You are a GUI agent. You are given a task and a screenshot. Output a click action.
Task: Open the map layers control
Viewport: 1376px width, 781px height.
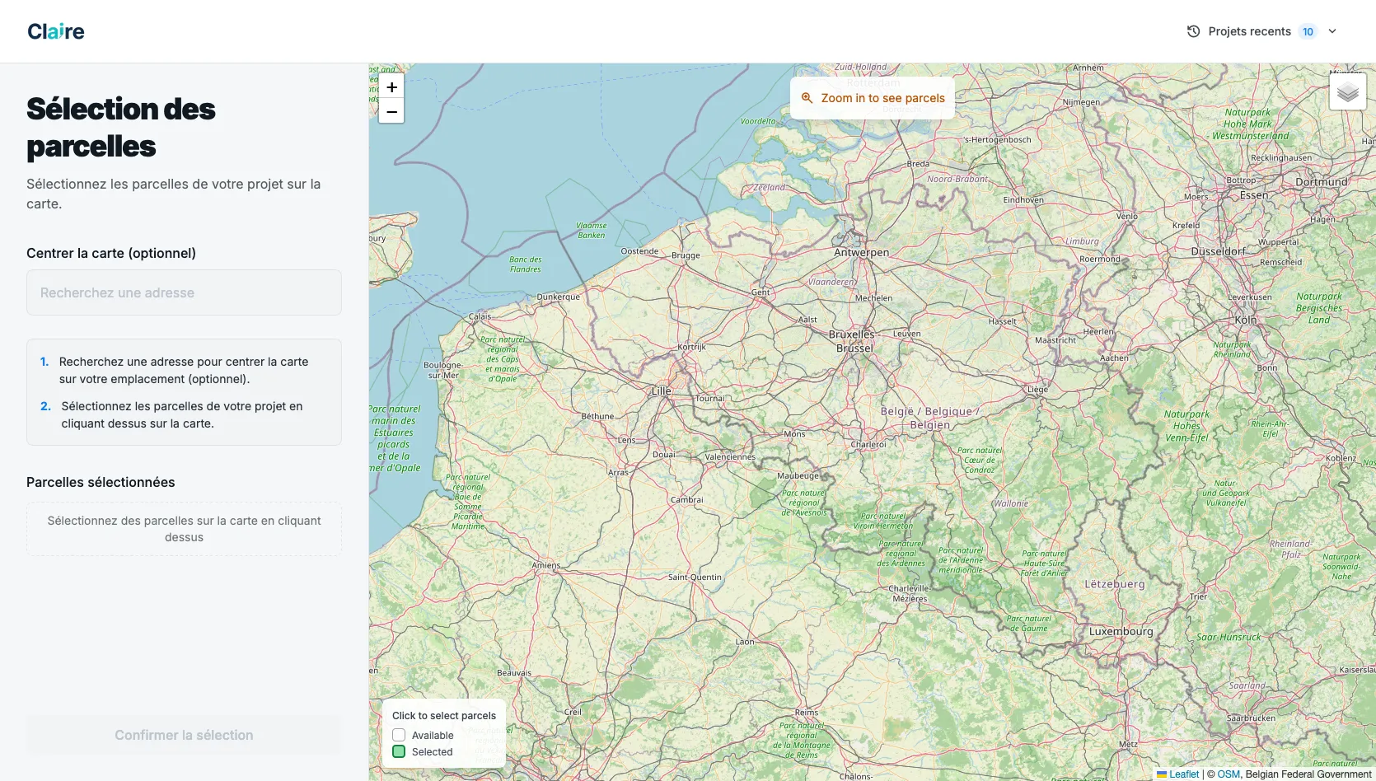[1348, 92]
